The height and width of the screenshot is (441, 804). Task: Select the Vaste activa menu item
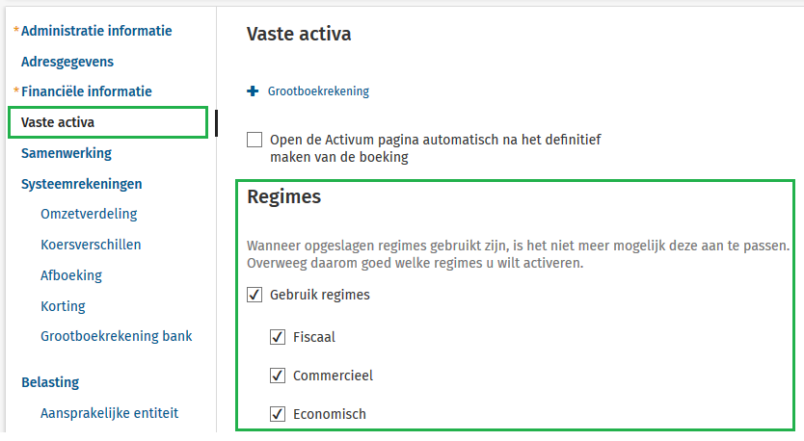[58, 122]
